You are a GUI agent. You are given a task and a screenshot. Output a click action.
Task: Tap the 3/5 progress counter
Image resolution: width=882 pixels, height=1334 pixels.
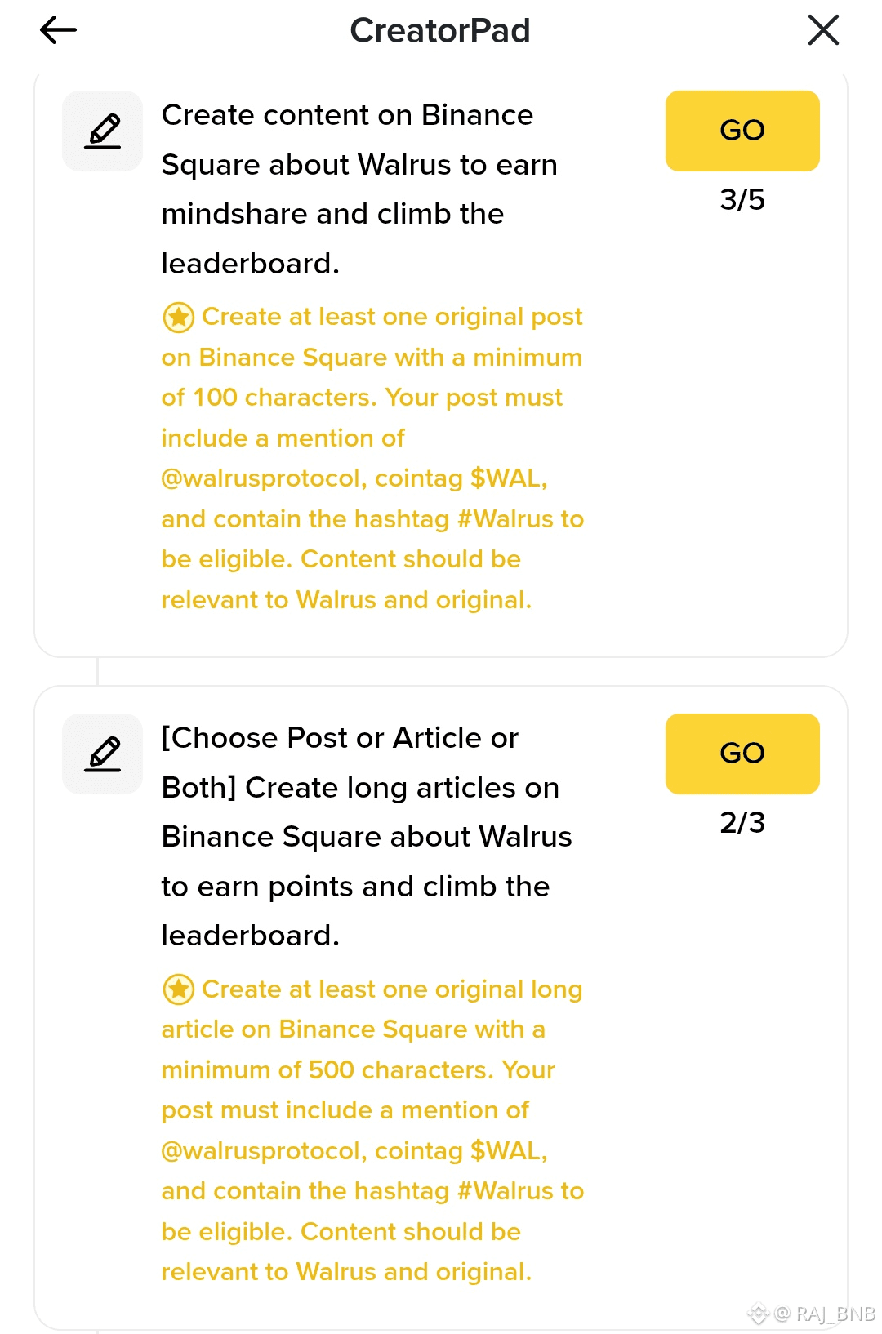742,200
